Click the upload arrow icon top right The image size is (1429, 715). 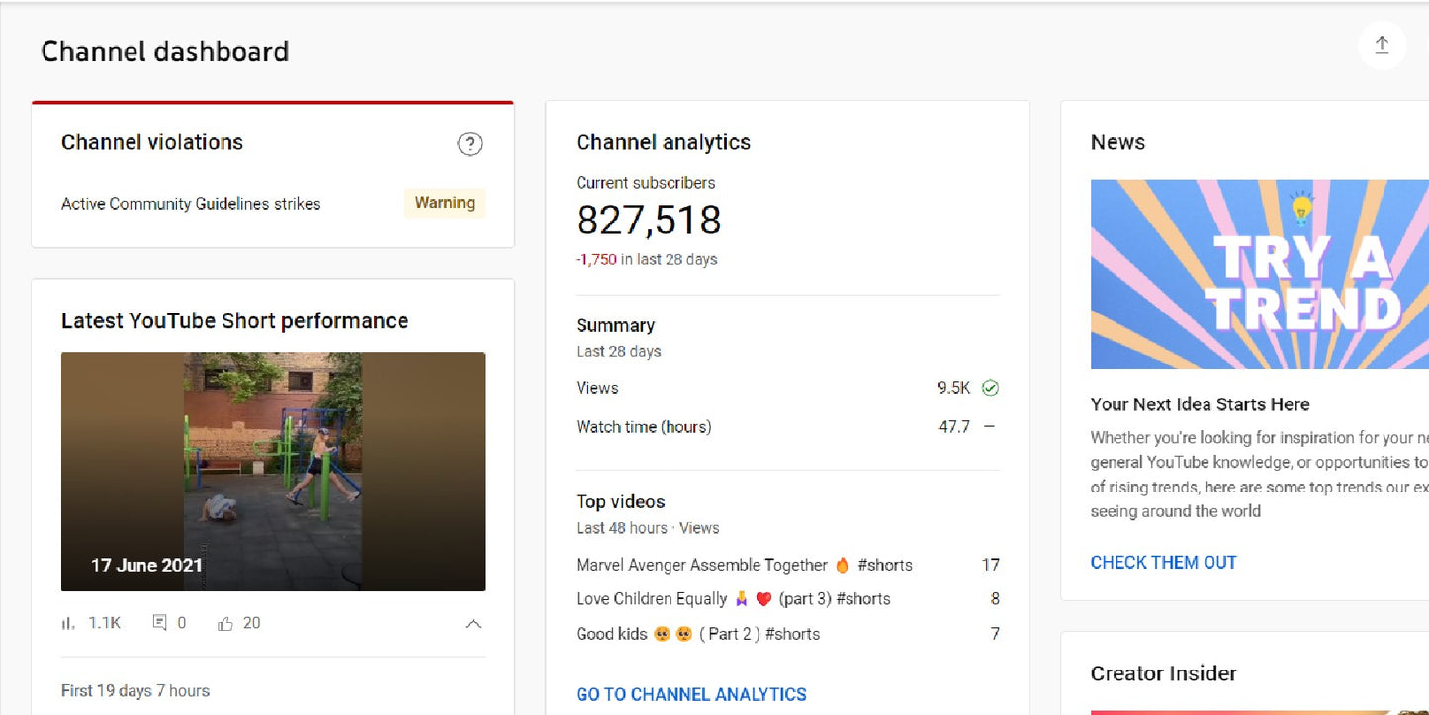[1382, 44]
